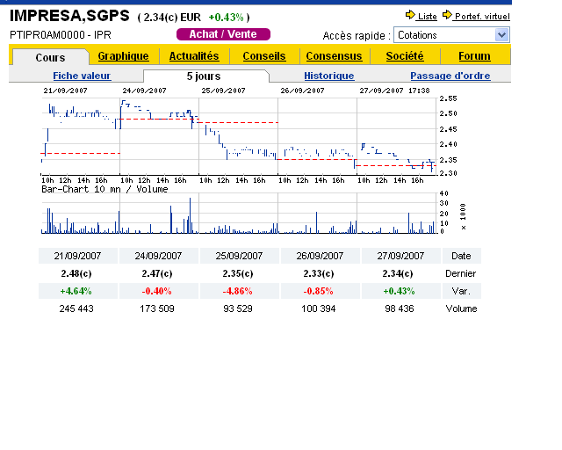Click the 100 394 volume cell
562x450 pixels.
tap(319, 308)
